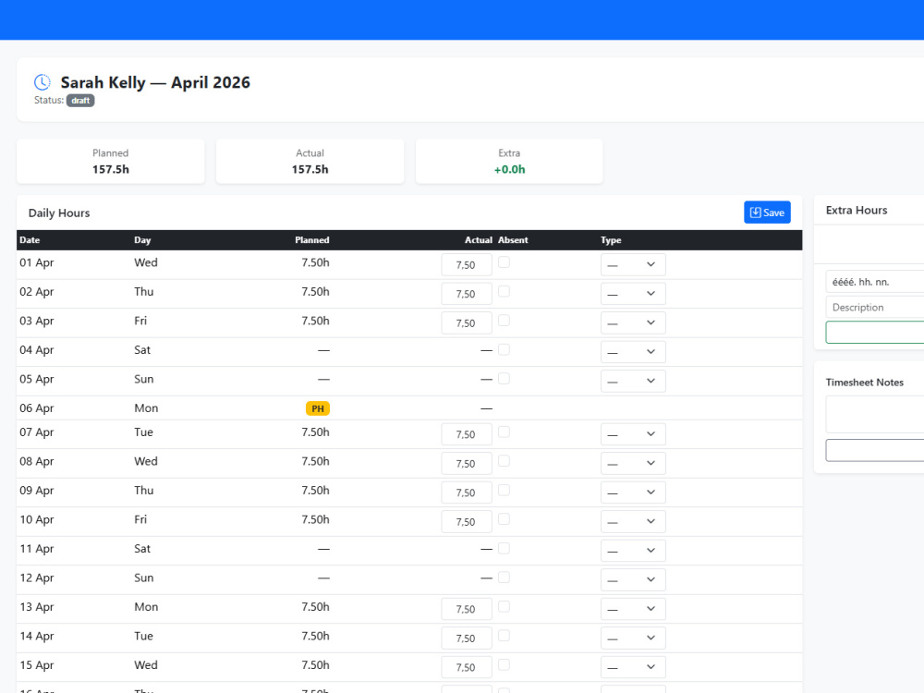Open the Type dropdown for 02 Apr
The image size is (924, 693).
633,294
